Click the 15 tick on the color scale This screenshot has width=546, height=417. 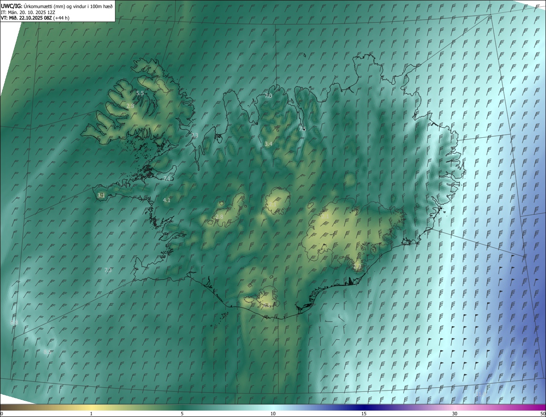coord(364,414)
